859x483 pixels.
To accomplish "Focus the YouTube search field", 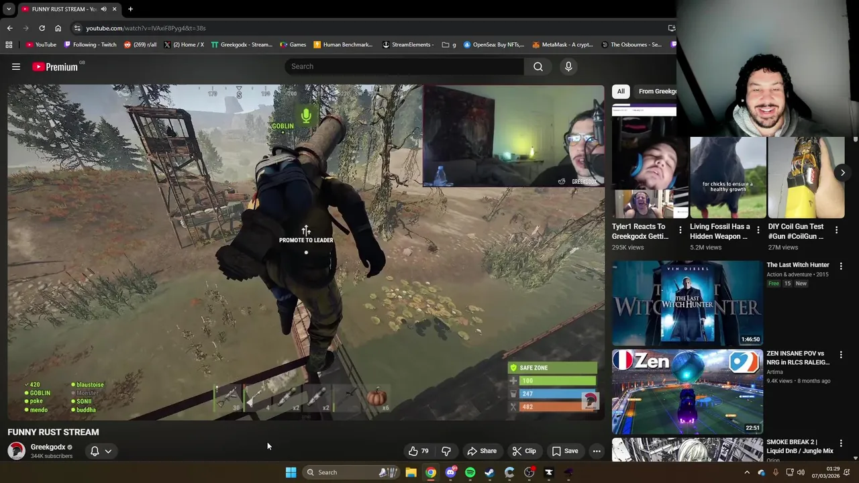I will pyautogui.click(x=405, y=66).
